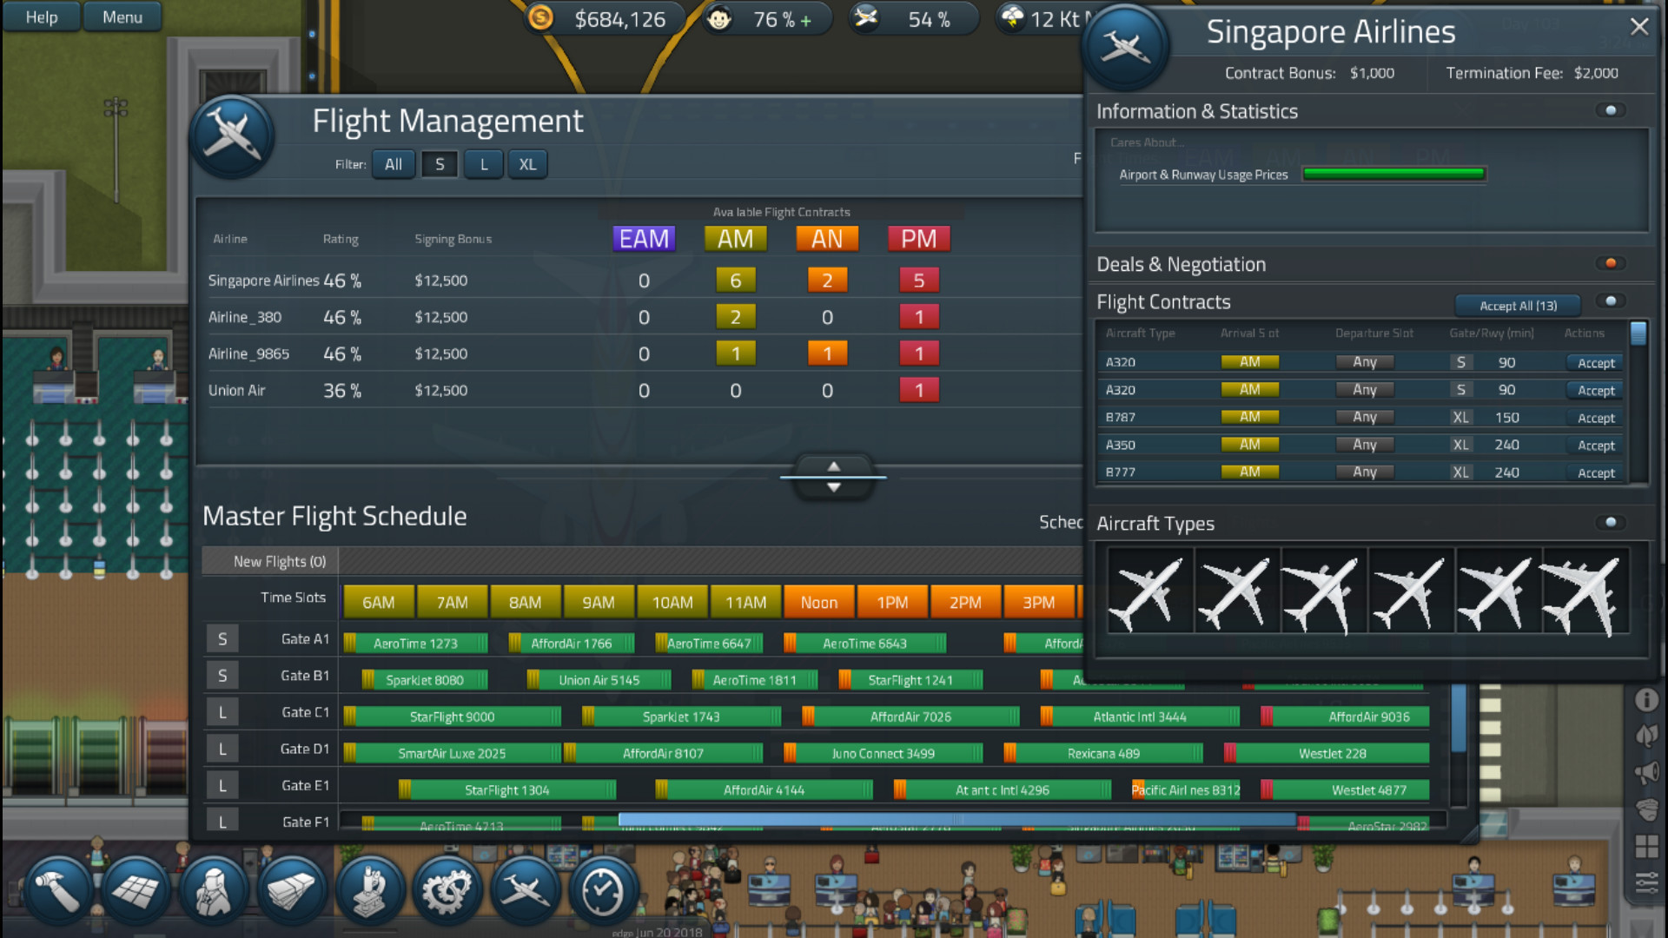Accept the first A320 contract

[x=1596, y=363]
